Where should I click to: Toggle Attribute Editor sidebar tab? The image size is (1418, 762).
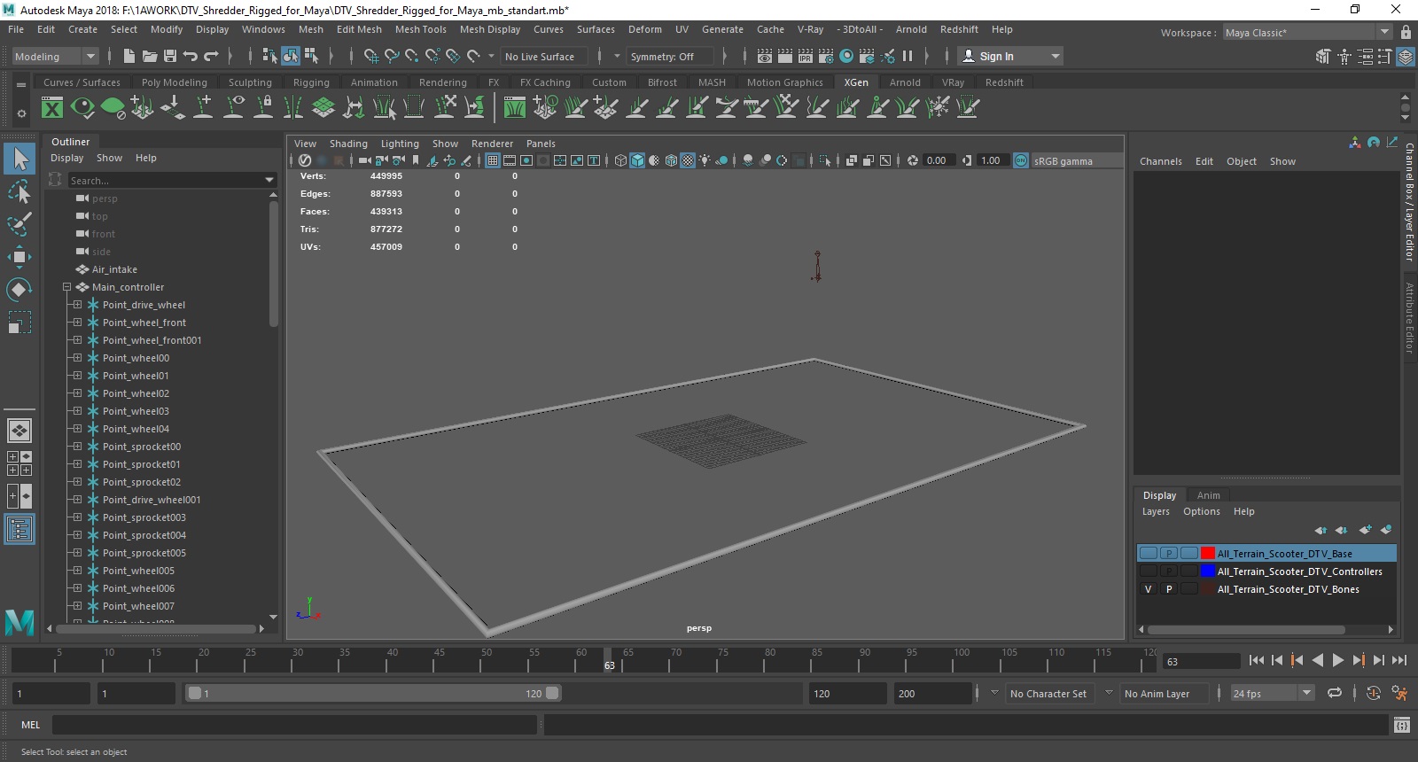point(1409,317)
